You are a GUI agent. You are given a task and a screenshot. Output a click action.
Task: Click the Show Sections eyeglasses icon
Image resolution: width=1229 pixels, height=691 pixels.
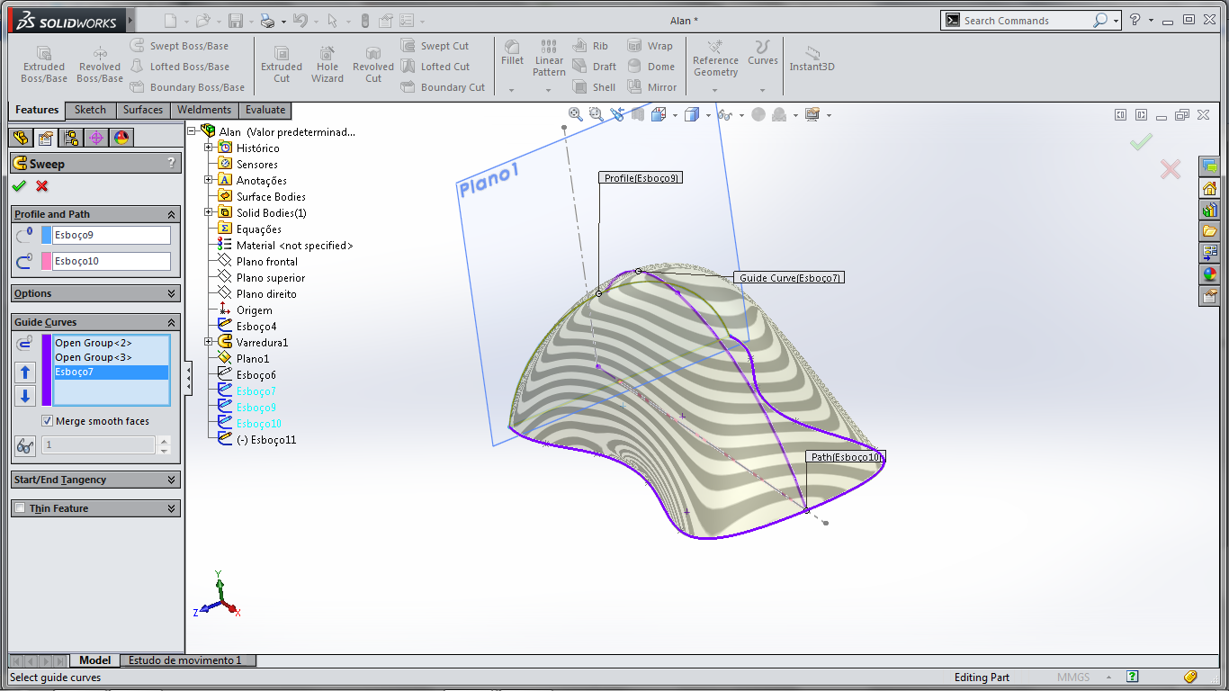click(x=25, y=445)
